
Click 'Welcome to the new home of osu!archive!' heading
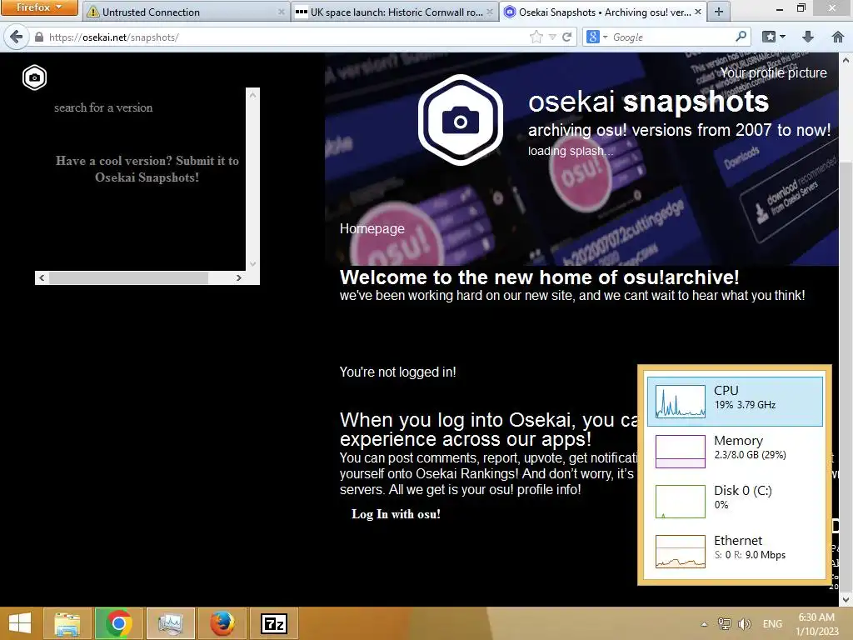[539, 277]
